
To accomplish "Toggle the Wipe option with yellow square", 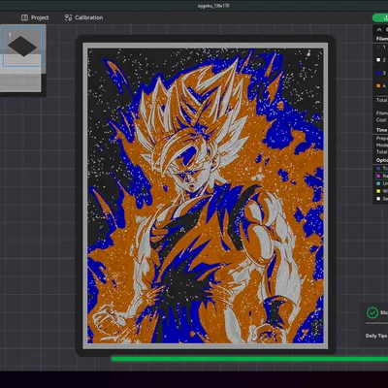I will (x=378, y=191).
